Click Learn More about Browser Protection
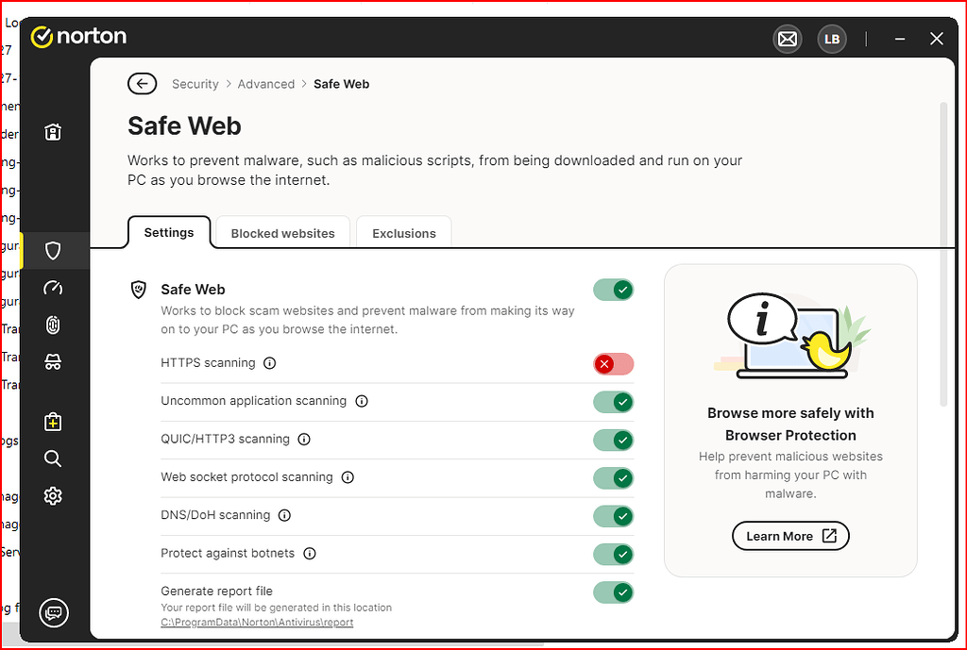The image size is (967, 650). [x=790, y=535]
